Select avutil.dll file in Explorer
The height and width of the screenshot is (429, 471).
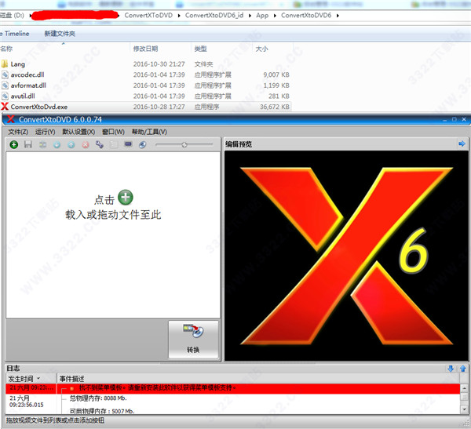[x=23, y=96]
